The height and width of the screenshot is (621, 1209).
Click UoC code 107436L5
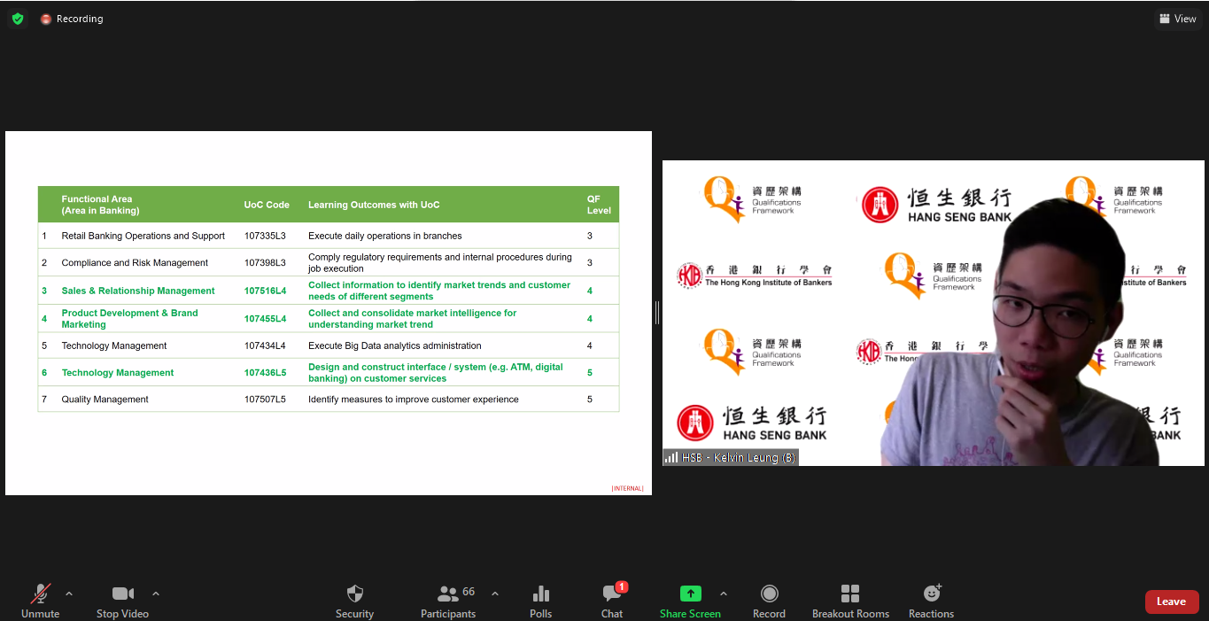pyautogui.click(x=265, y=373)
